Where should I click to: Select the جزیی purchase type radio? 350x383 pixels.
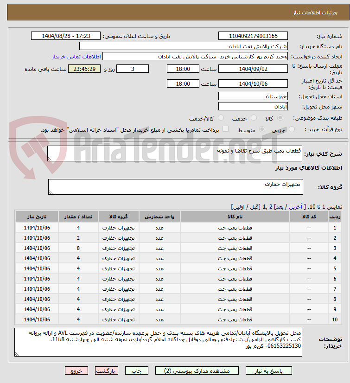pos(292,129)
